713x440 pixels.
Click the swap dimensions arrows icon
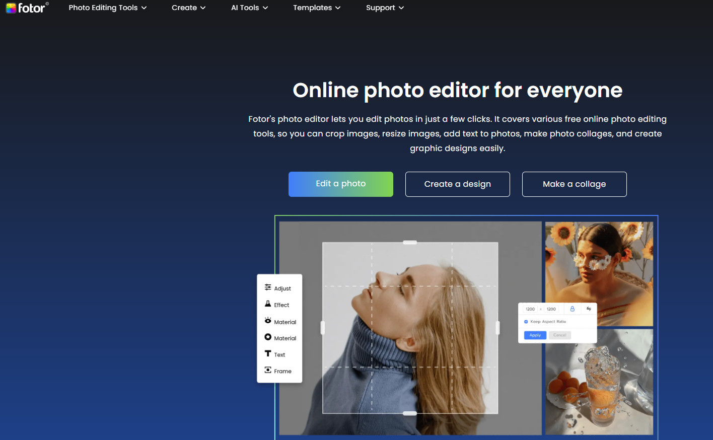(589, 309)
